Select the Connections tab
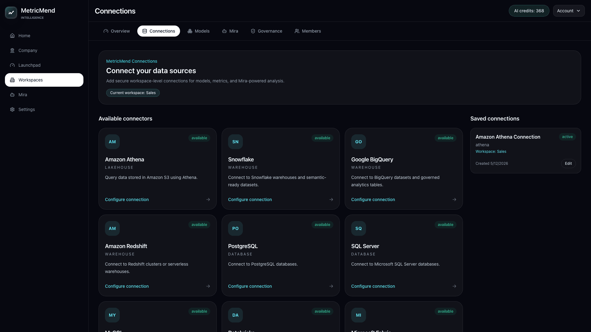Image resolution: width=591 pixels, height=332 pixels. [x=159, y=31]
